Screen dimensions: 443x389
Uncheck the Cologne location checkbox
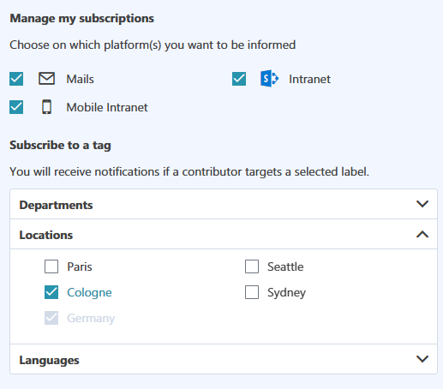click(x=51, y=292)
